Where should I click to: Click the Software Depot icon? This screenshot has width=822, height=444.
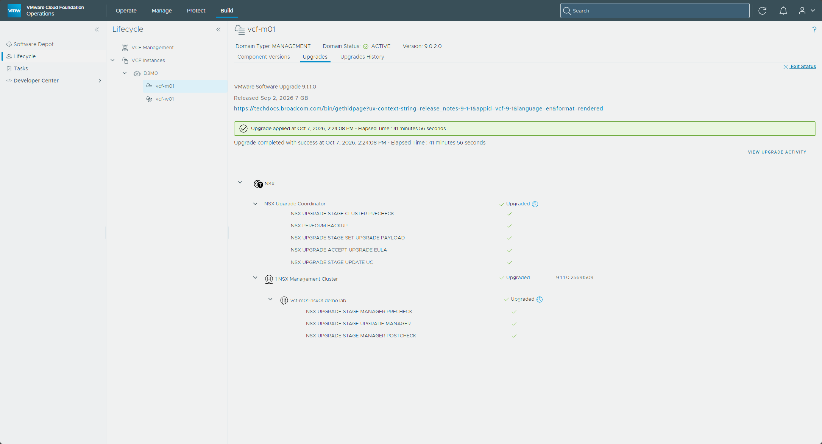pyautogui.click(x=9, y=44)
